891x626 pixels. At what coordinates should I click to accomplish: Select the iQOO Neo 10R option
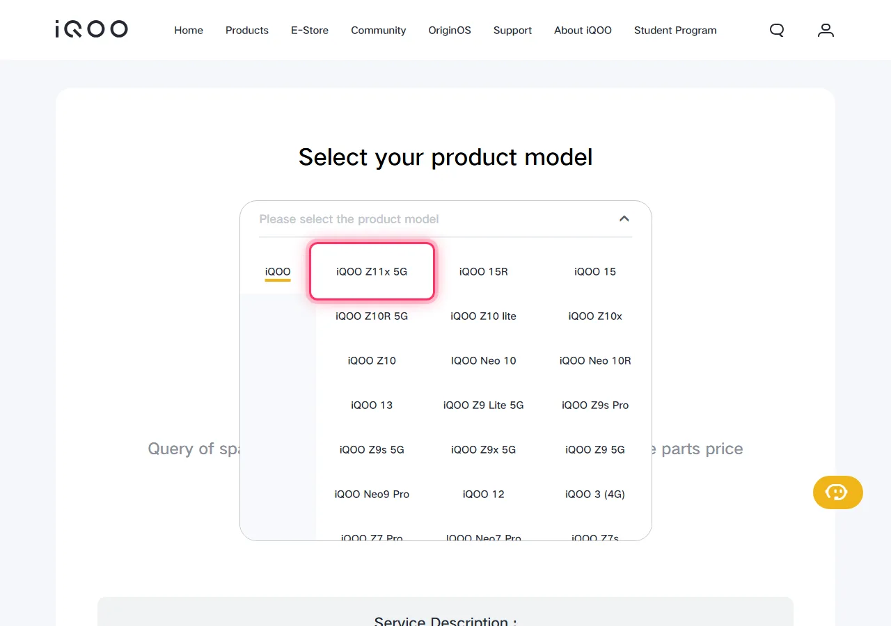point(595,360)
